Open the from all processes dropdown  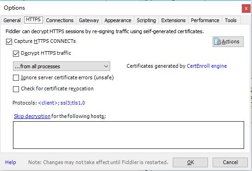pos(62,66)
